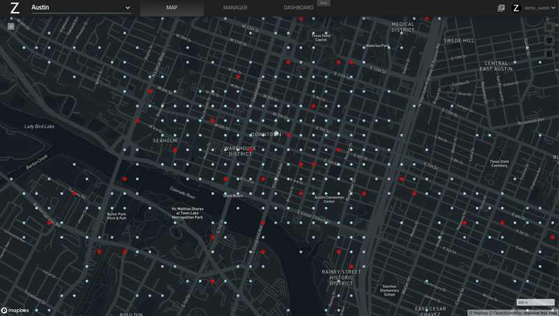The height and width of the screenshot is (316, 559).
Task: Click the WAREHOUSE DISTRICT label
Action: click(240, 151)
